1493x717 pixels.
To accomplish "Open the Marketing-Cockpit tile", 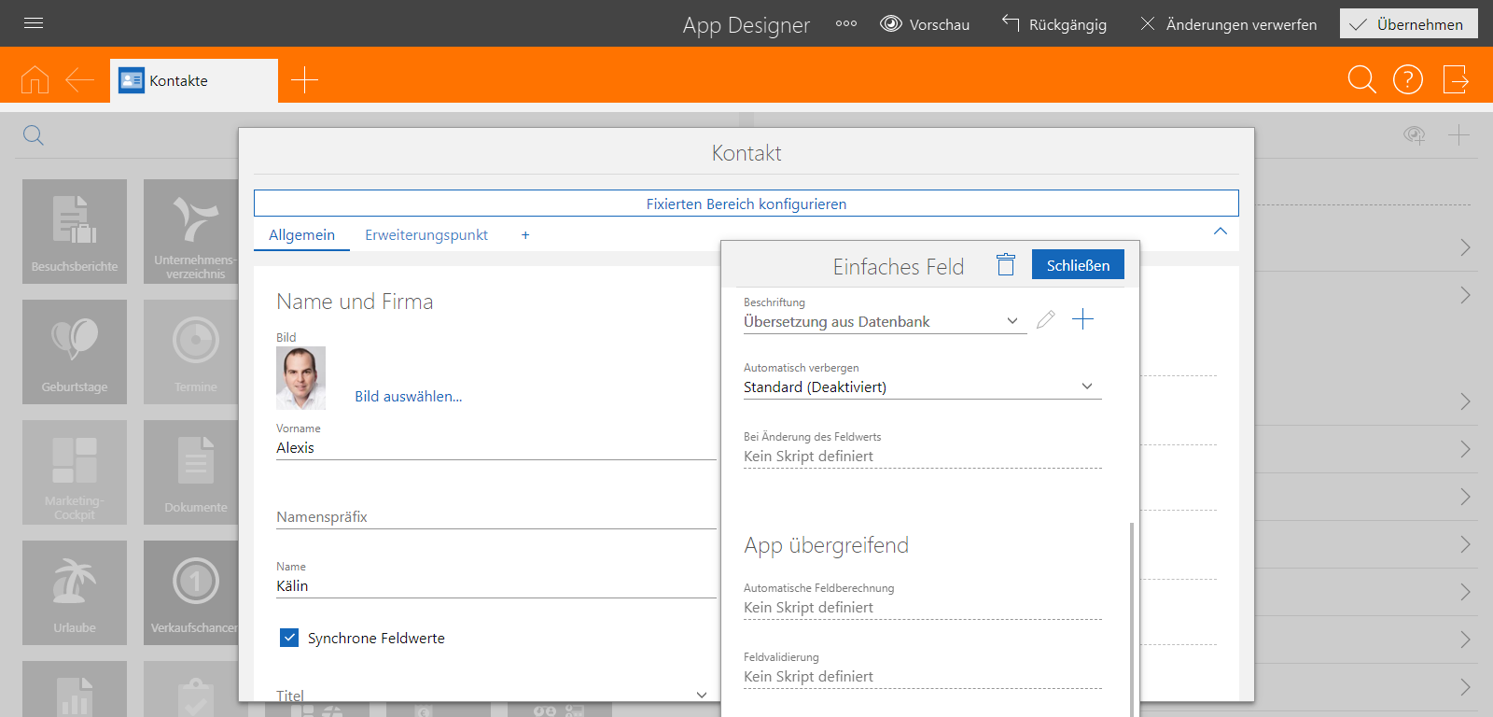I will coord(75,472).
